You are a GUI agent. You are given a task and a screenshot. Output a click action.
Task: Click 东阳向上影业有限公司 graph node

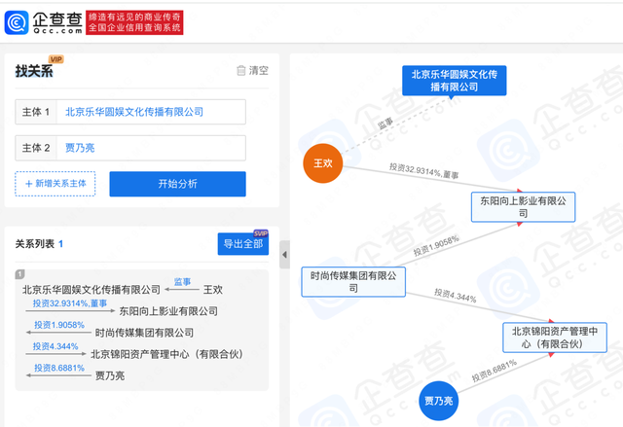pyautogui.click(x=524, y=207)
